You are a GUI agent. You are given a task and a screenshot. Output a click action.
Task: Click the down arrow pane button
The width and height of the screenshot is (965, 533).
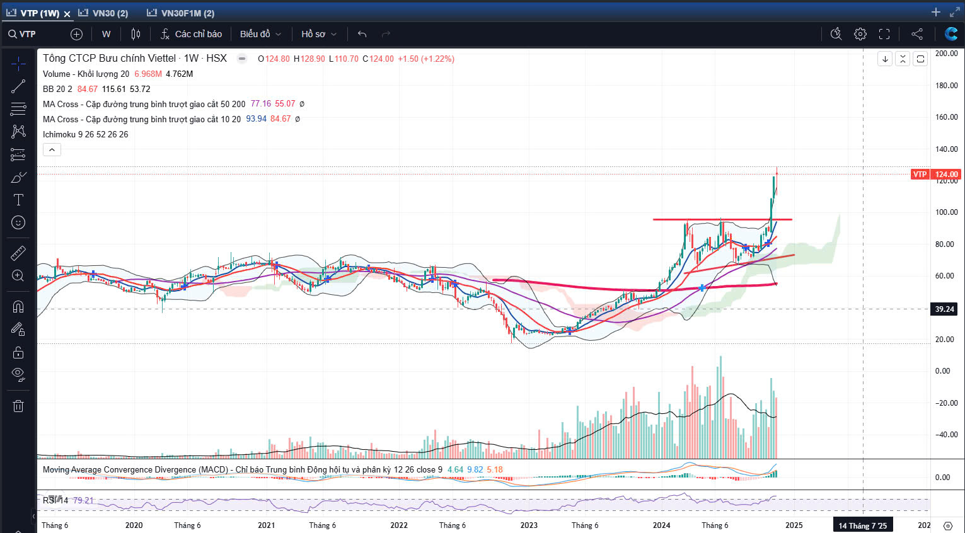click(885, 59)
